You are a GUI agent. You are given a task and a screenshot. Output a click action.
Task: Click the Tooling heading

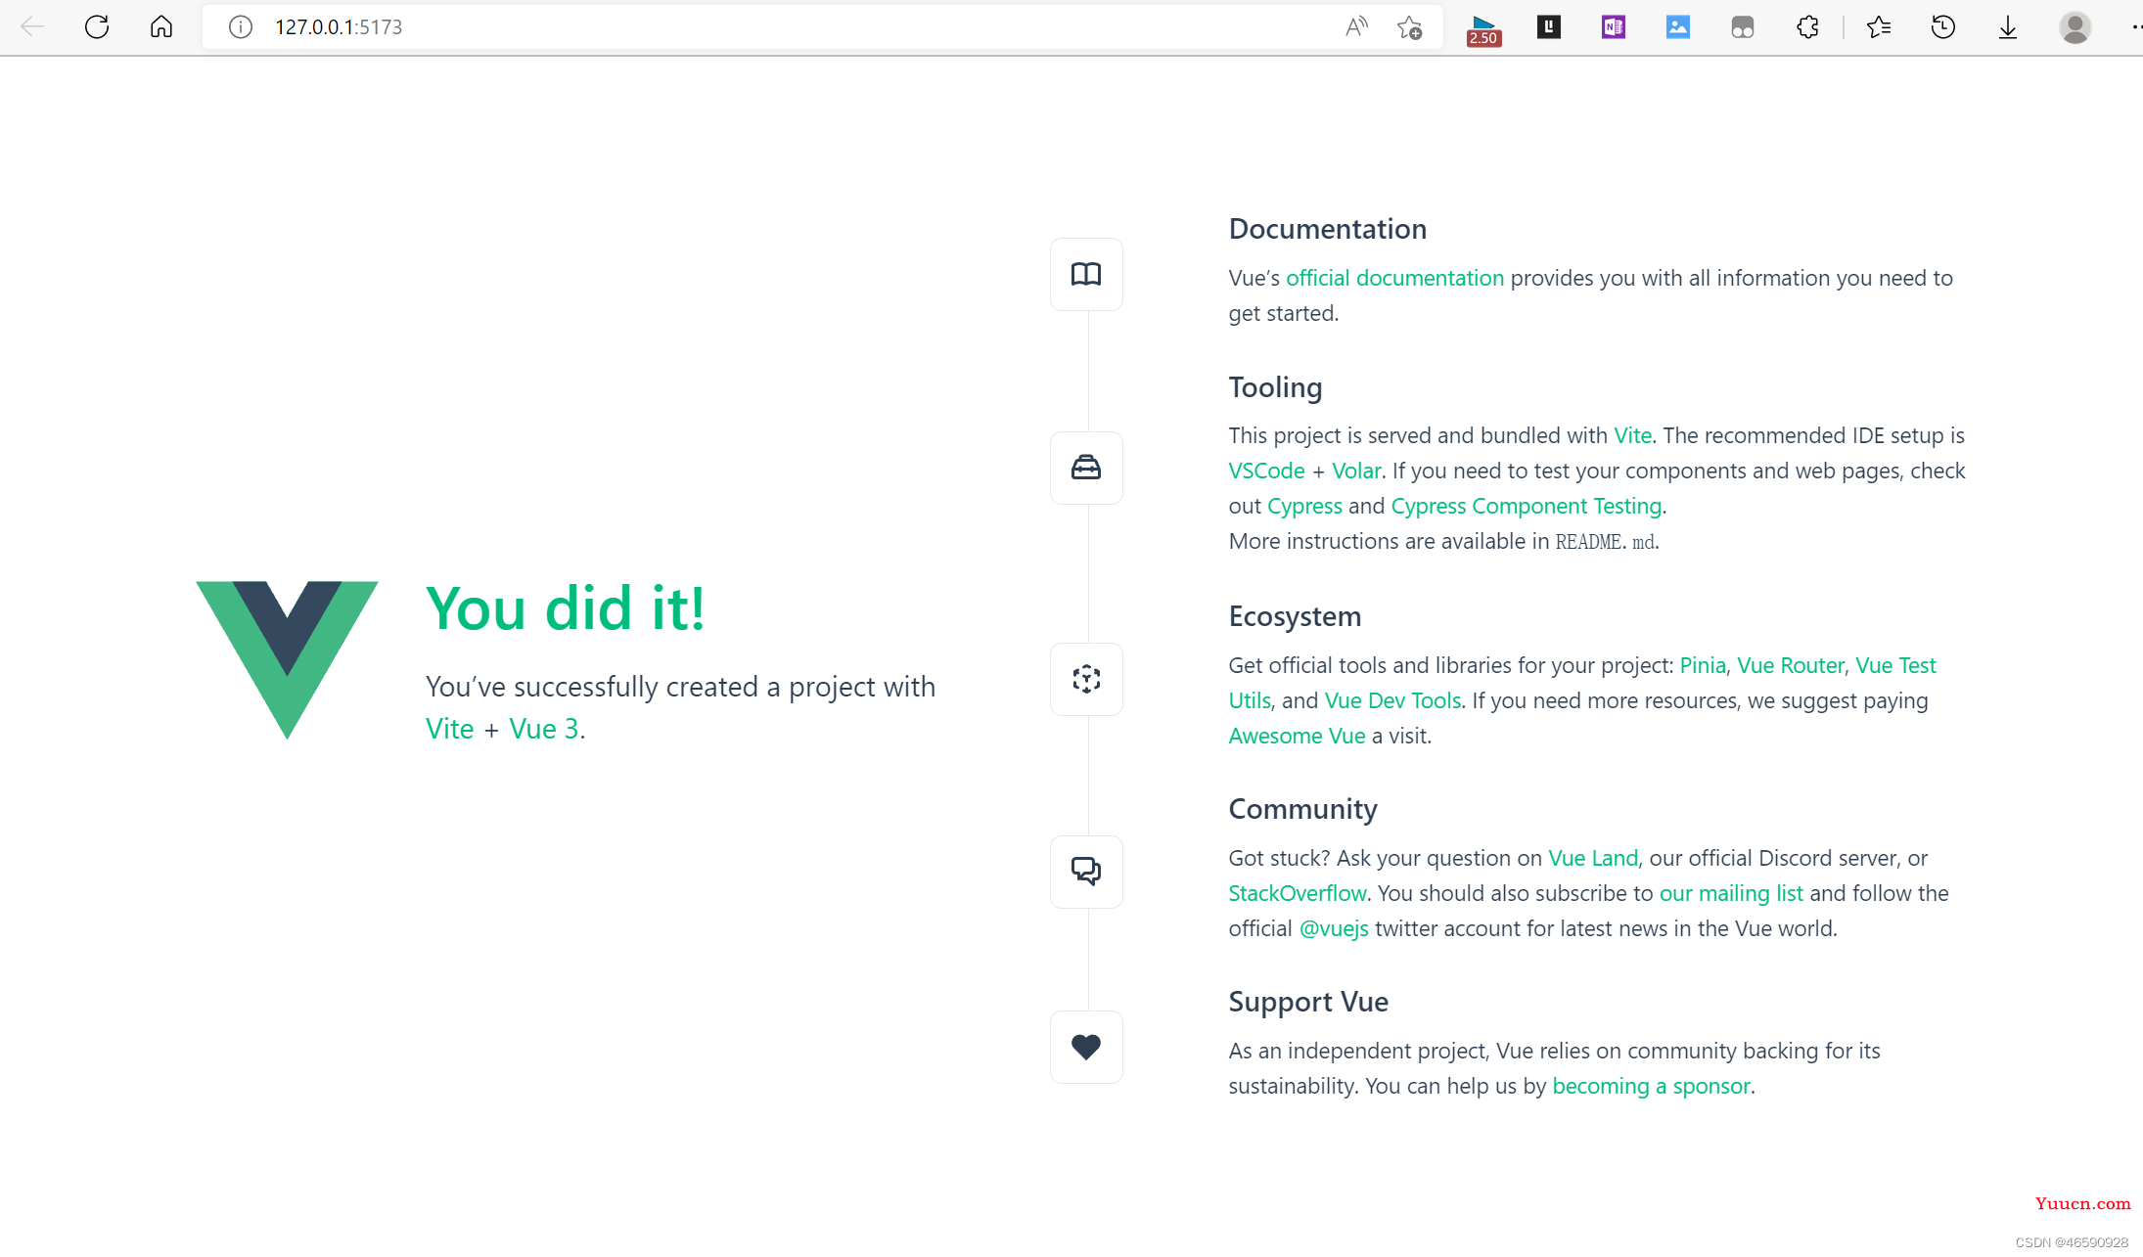click(x=1276, y=387)
